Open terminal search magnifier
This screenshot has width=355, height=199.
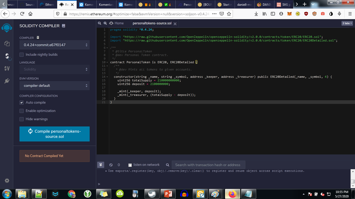167,165
